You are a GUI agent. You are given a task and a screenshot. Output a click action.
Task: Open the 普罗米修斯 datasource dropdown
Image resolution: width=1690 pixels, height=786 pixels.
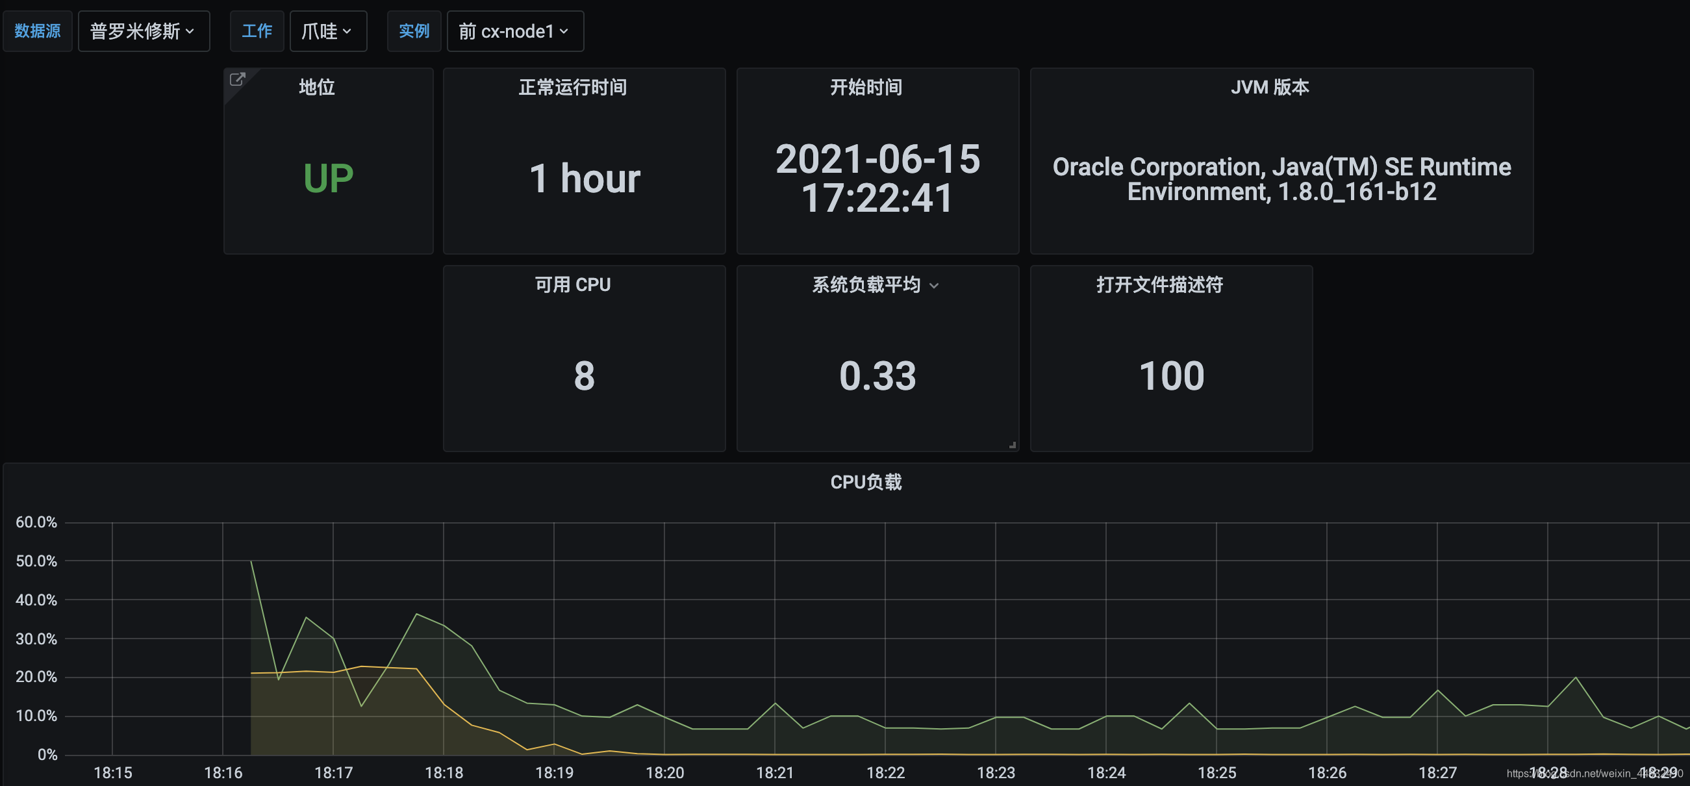coord(144,31)
